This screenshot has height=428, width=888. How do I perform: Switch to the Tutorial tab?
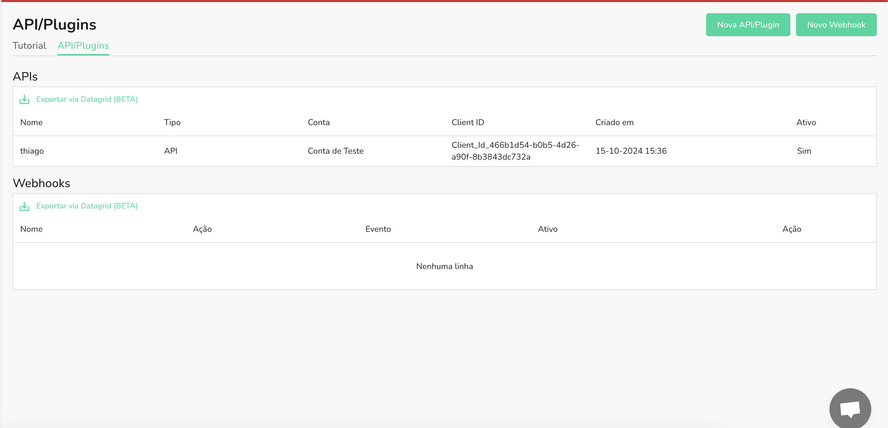click(x=29, y=46)
